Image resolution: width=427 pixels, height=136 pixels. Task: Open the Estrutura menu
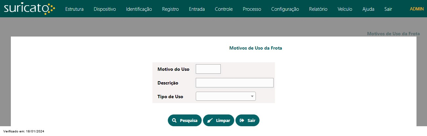(x=74, y=9)
